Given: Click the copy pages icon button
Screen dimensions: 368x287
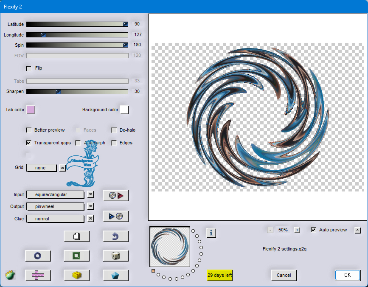Looking at the screenshot, I should coord(77,236).
